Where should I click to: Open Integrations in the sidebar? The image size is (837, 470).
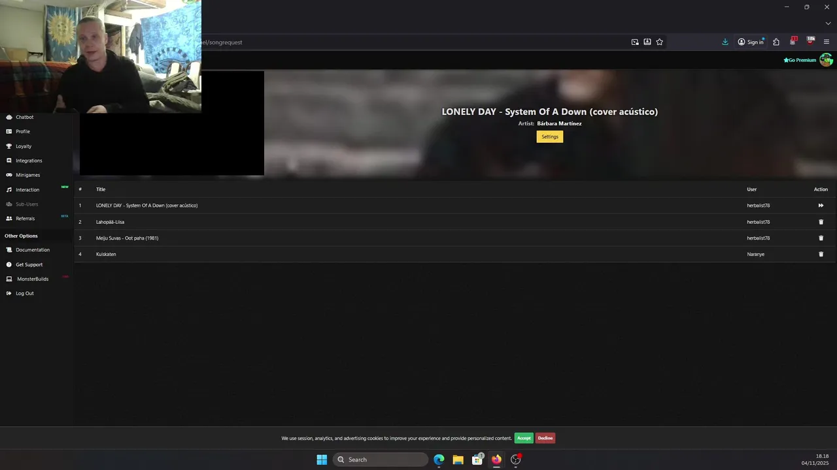29,161
